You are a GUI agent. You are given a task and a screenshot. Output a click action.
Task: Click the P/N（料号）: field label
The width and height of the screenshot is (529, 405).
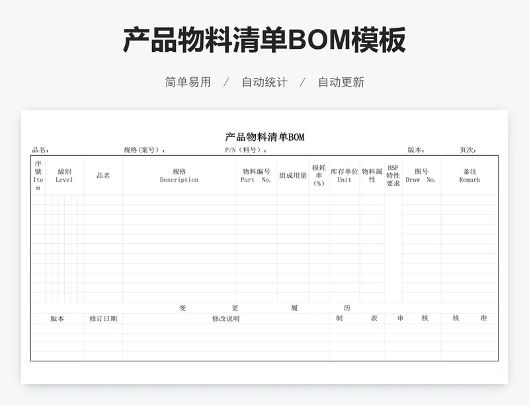[x=246, y=150]
